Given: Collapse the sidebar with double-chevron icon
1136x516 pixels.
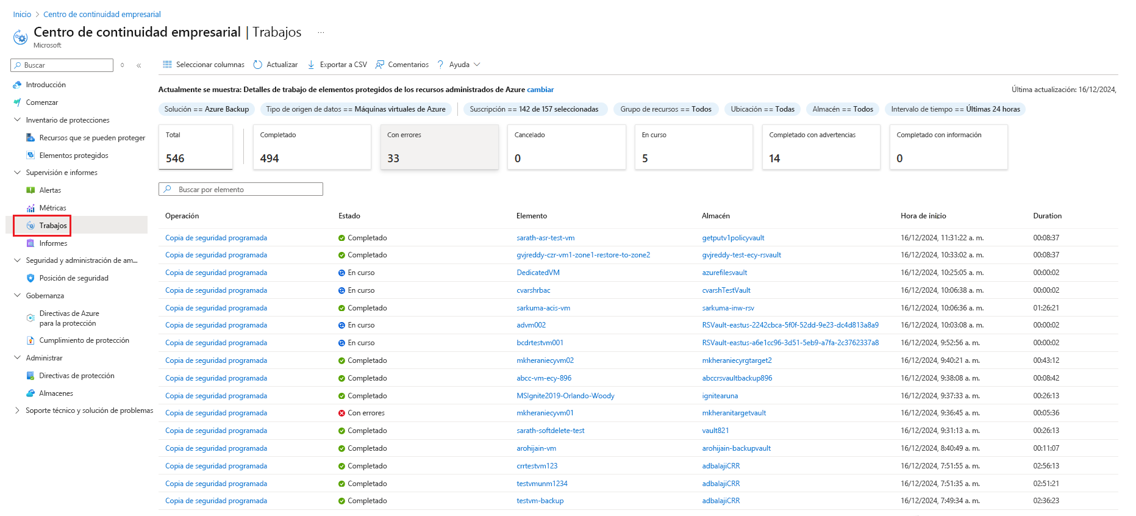Looking at the screenshot, I should pos(139,65).
